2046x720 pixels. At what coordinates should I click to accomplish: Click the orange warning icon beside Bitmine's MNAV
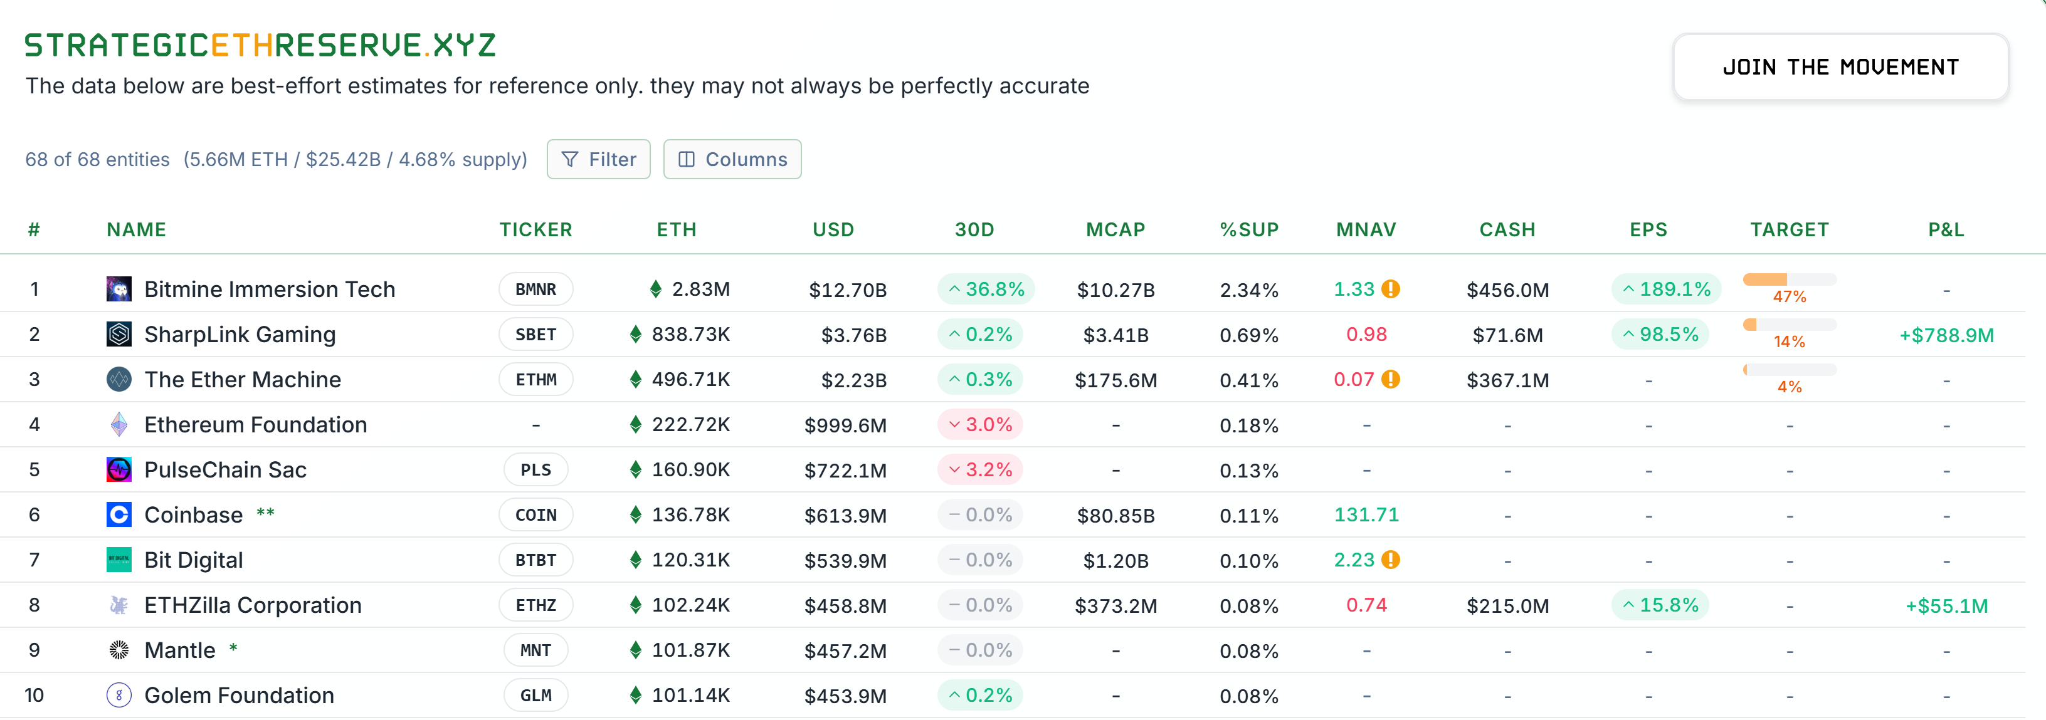point(1390,289)
